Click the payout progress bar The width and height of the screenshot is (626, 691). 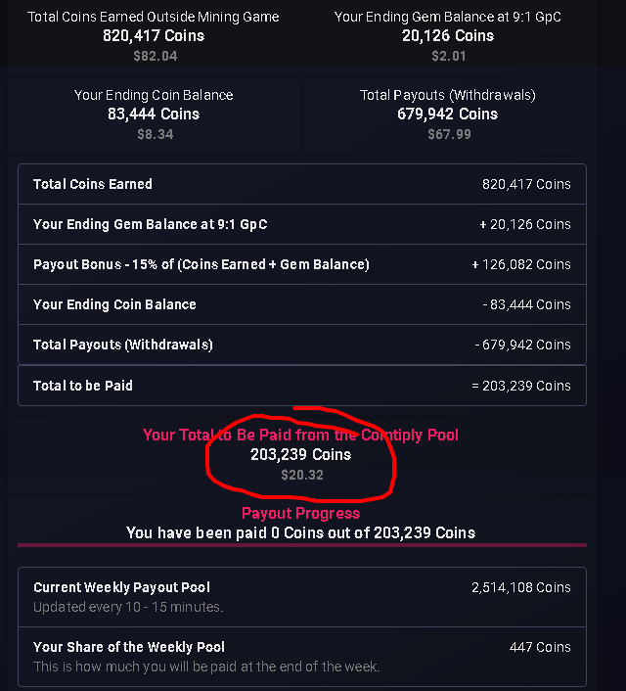pyautogui.click(x=301, y=545)
